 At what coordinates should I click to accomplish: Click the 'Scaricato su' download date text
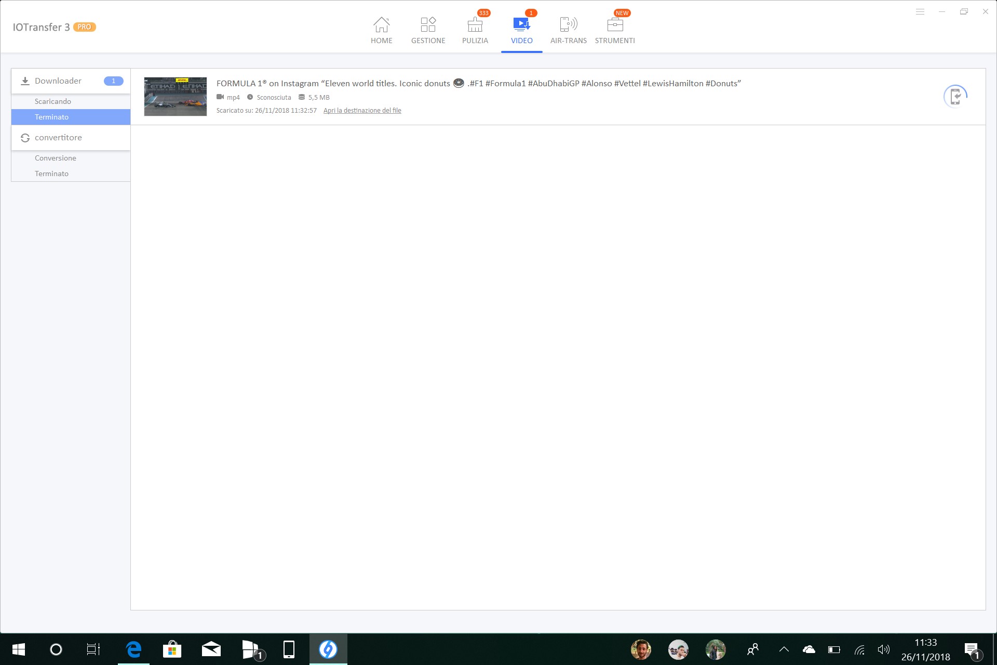[266, 110]
